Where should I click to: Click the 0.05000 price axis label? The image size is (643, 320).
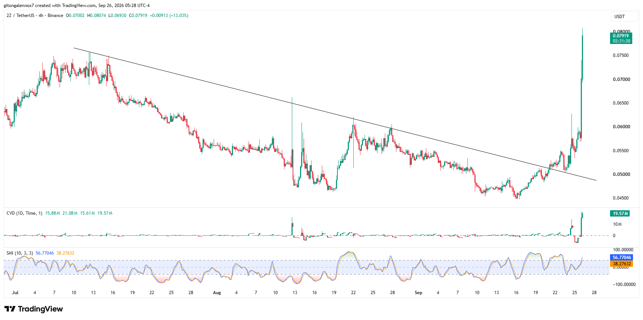coord(621,174)
